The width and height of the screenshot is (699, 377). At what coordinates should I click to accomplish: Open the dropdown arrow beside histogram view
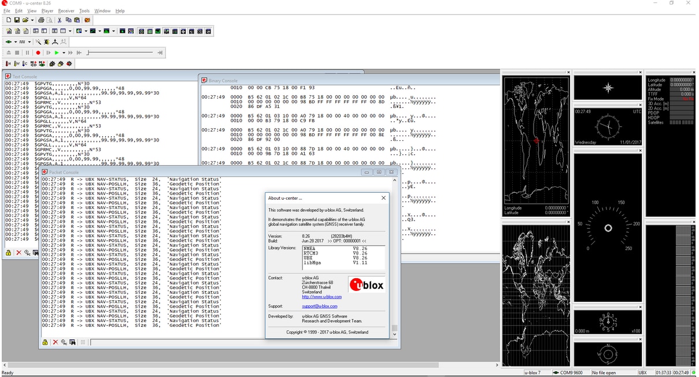[x=113, y=31]
